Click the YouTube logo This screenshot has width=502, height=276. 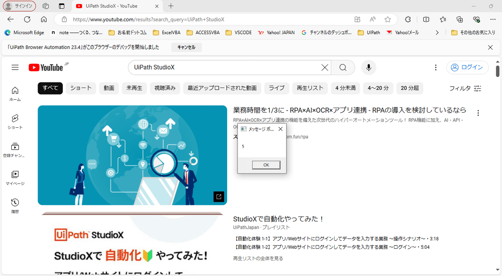click(x=46, y=67)
